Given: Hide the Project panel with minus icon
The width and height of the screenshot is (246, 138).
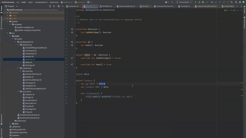Looking at the screenshot, I should (62, 6).
